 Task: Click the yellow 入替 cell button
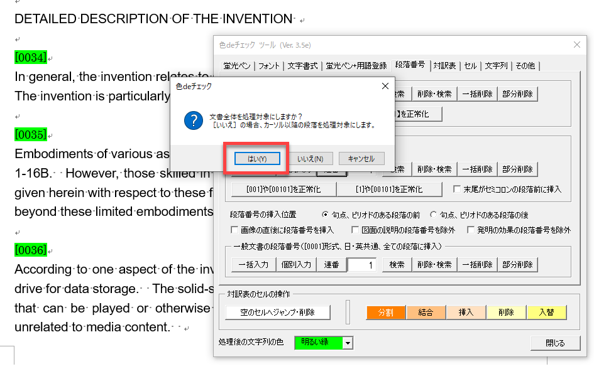pyautogui.click(x=546, y=312)
